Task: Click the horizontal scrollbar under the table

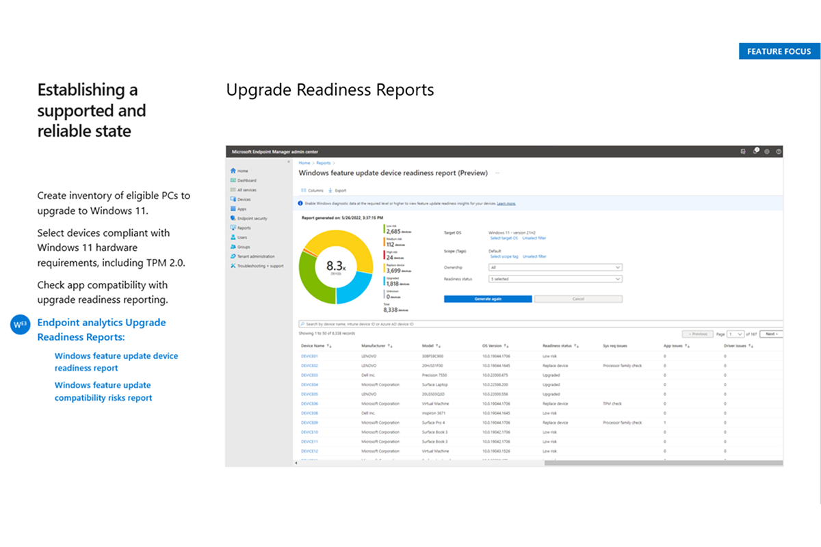Action: pyautogui.click(x=664, y=463)
